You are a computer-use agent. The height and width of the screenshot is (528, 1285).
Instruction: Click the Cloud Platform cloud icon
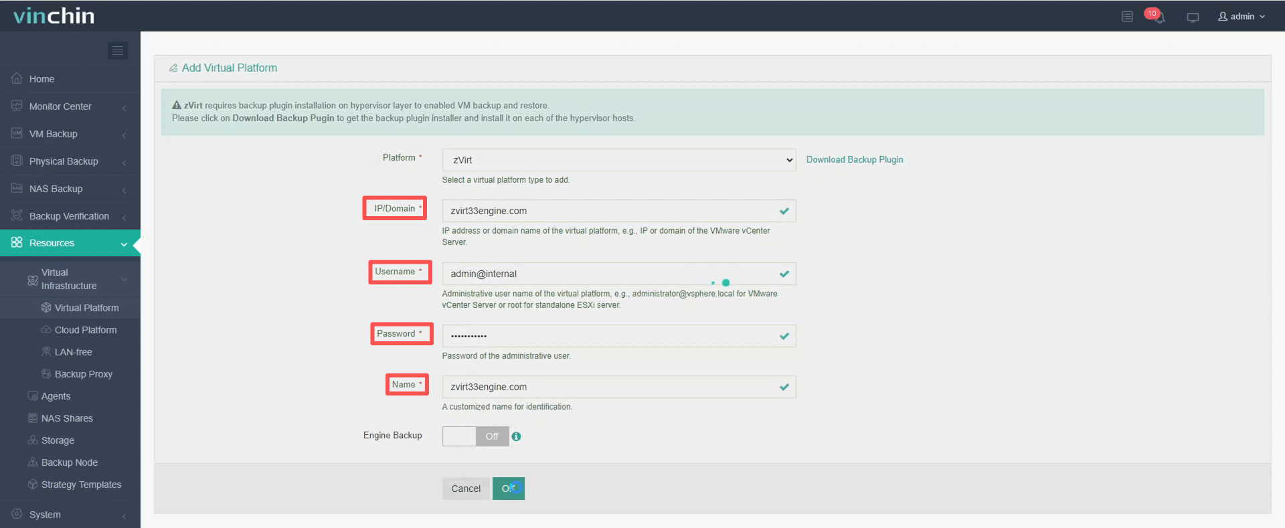46,329
